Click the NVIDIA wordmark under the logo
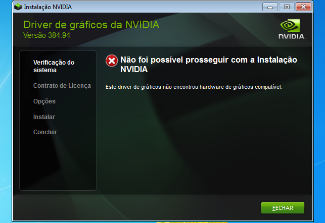Viewport: 325px width, 223px height. [x=292, y=37]
